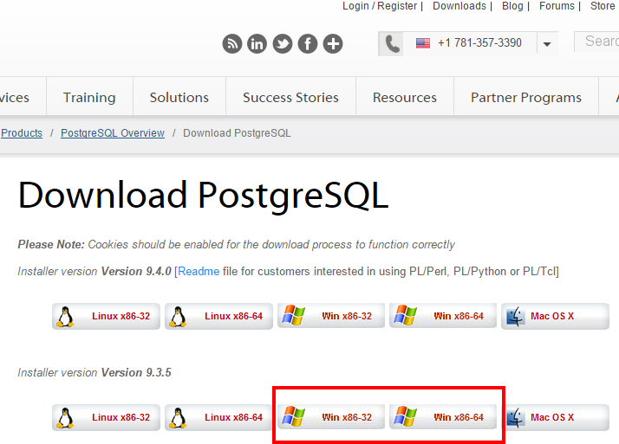Open the Login / Register link
Viewport: 619px width, 444px height.
click(x=380, y=6)
